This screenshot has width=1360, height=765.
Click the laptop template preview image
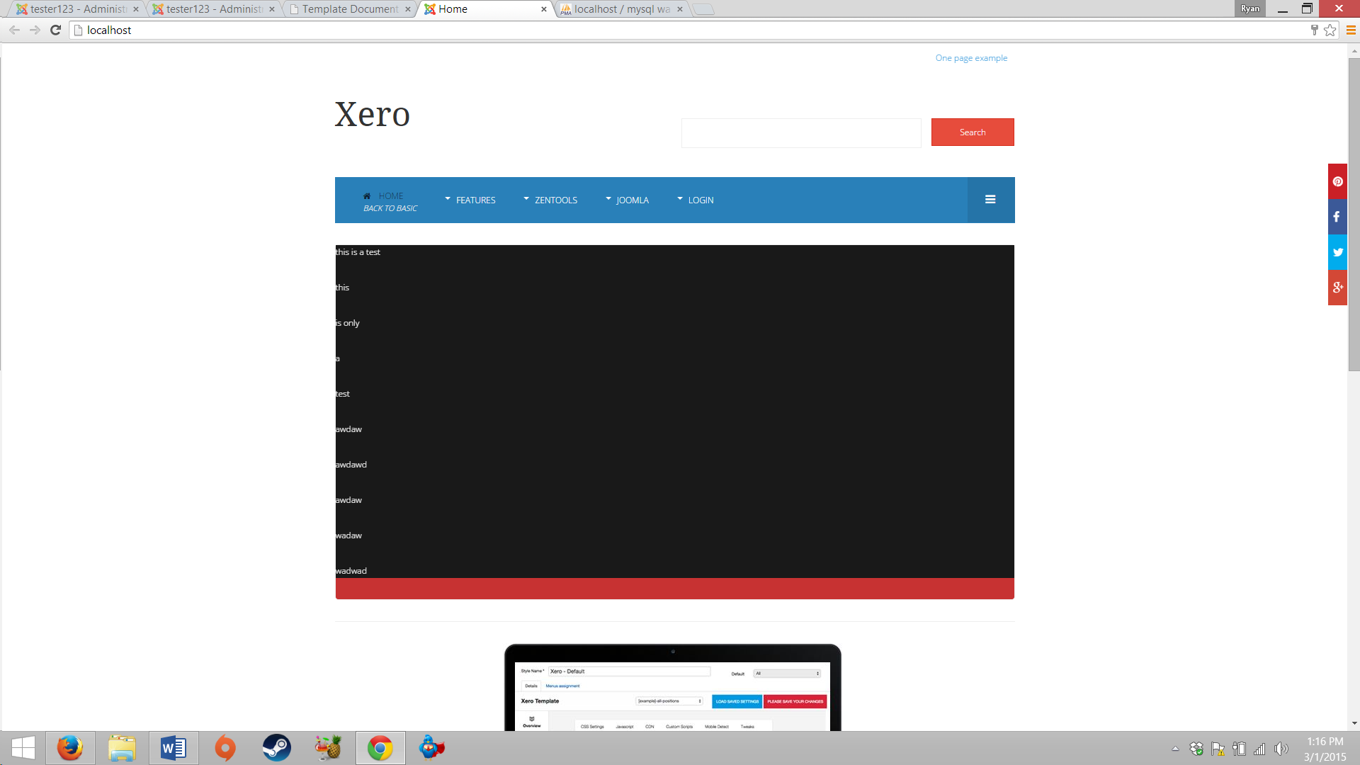click(x=673, y=687)
